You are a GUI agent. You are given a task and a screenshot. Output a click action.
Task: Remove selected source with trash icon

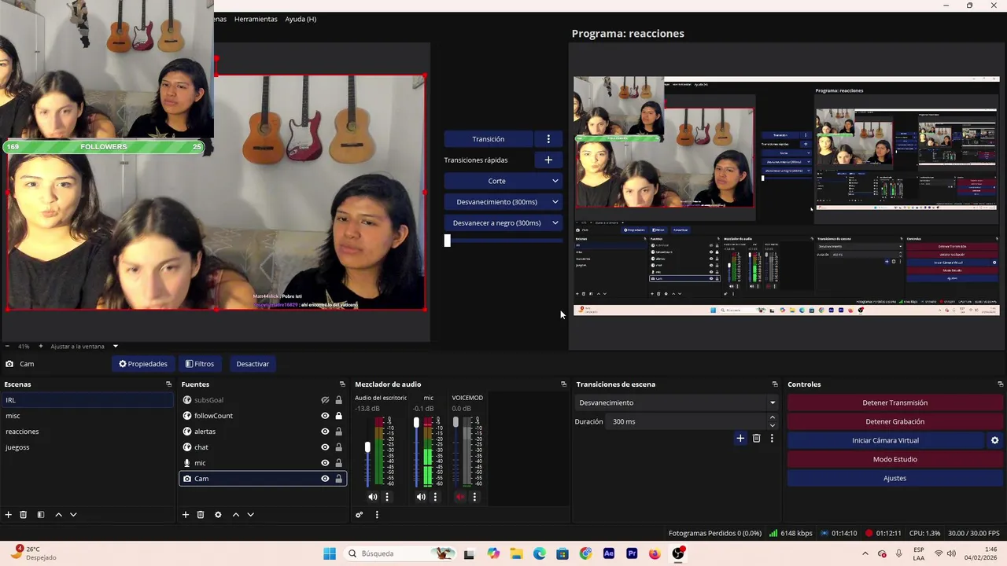pos(201,515)
